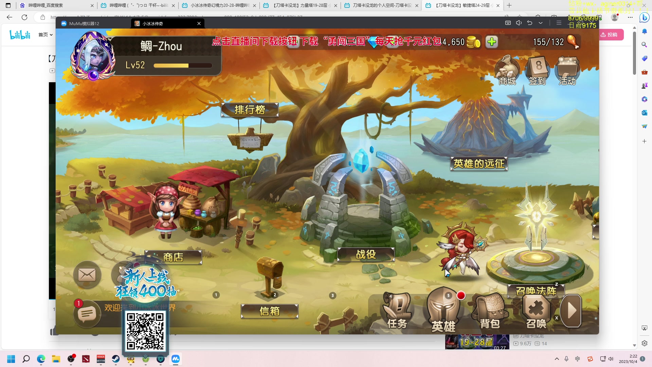The width and height of the screenshot is (652, 367).
Task: Open the 活动 events icon
Action: [x=567, y=71]
